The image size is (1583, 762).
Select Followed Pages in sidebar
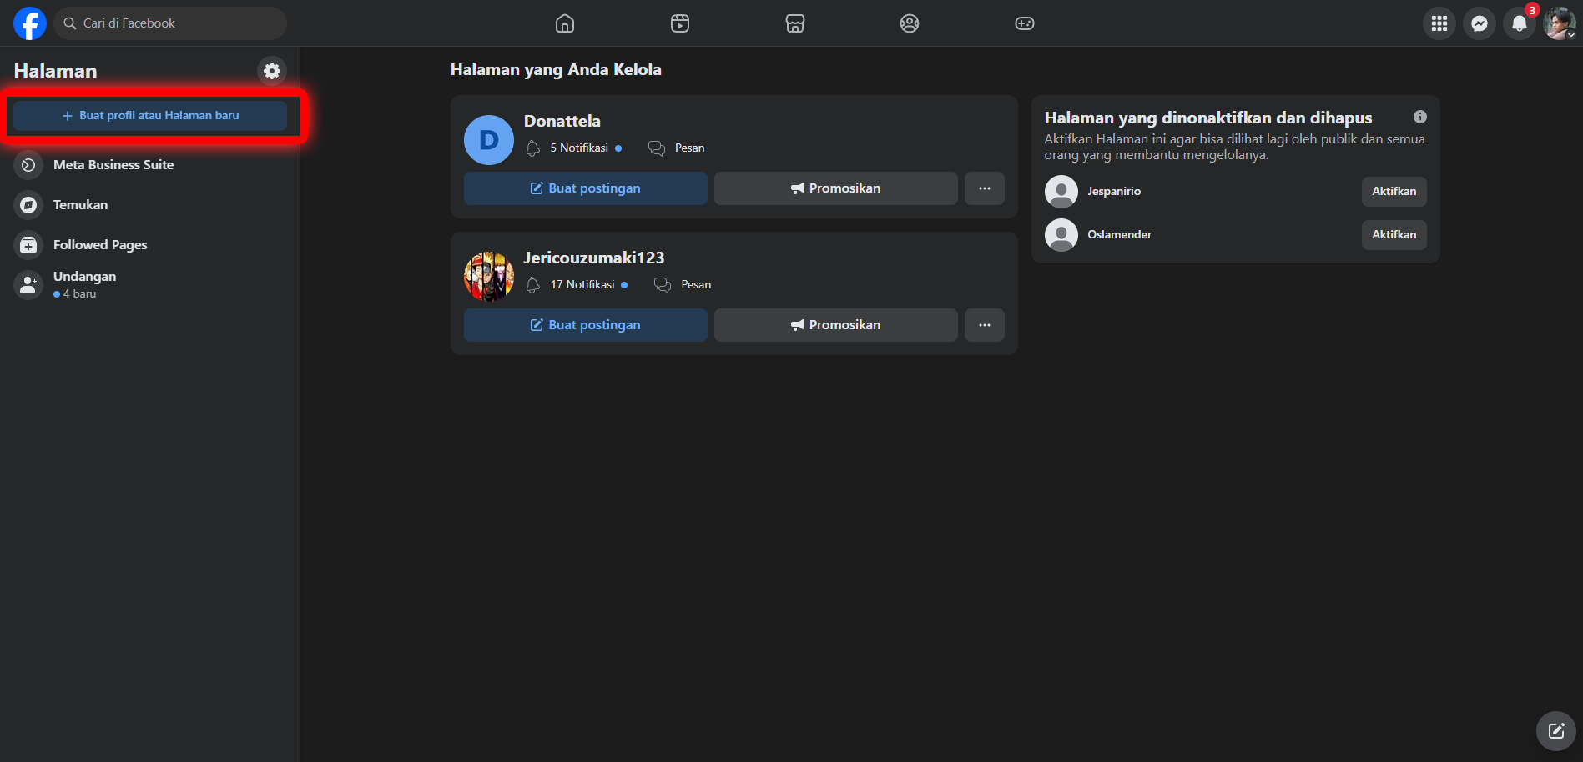tap(100, 245)
